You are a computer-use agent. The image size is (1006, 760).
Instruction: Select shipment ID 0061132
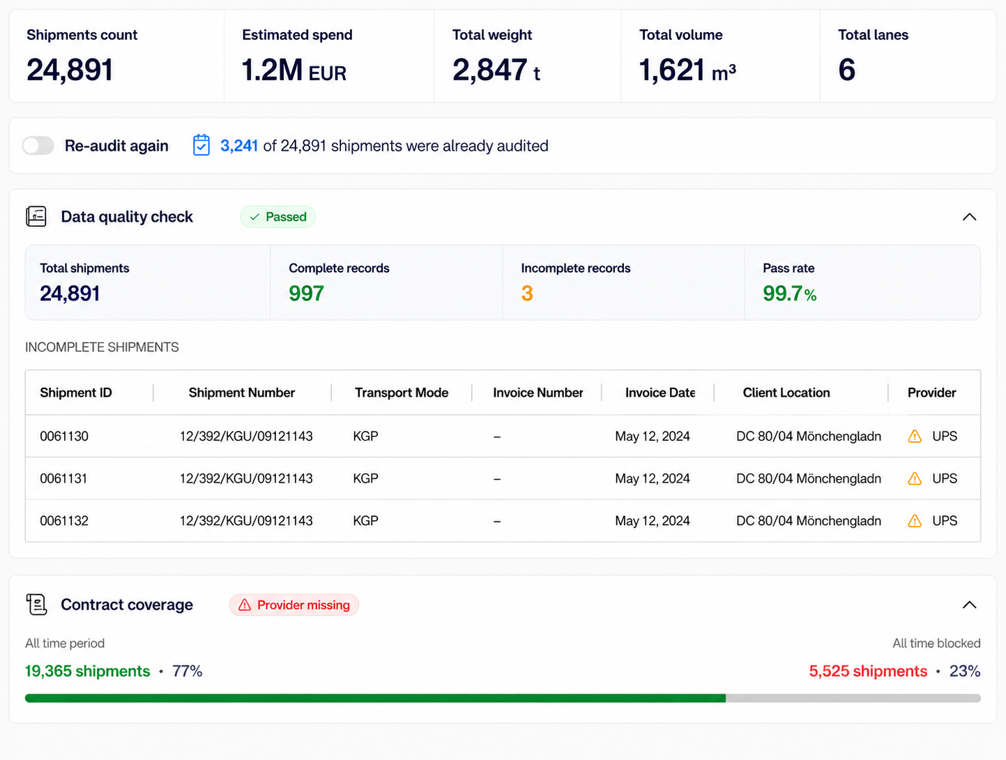pyautogui.click(x=64, y=521)
